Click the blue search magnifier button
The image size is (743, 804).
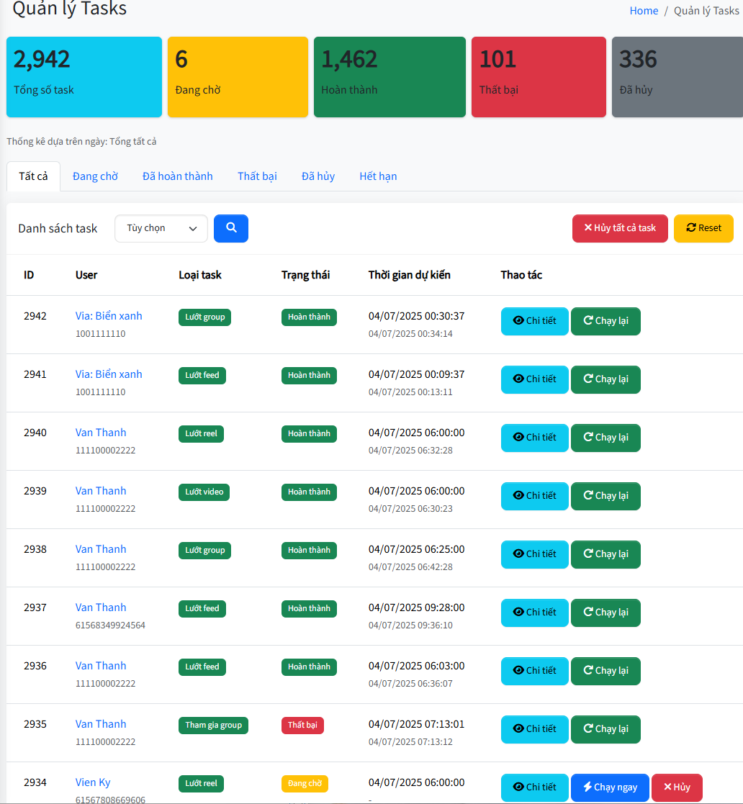click(x=230, y=228)
